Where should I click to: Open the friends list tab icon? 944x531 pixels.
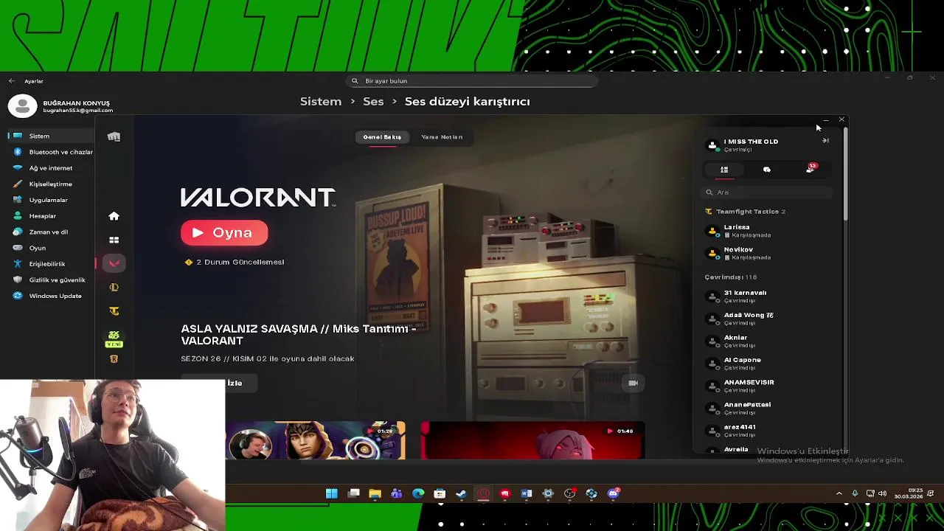point(724,170)
